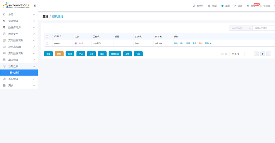This screenshot has height=143, width=275.
Task: Tick the checkbox for the move row
Action: tap(47, 43)
